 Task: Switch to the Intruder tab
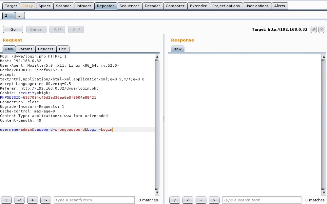point(84,6)
